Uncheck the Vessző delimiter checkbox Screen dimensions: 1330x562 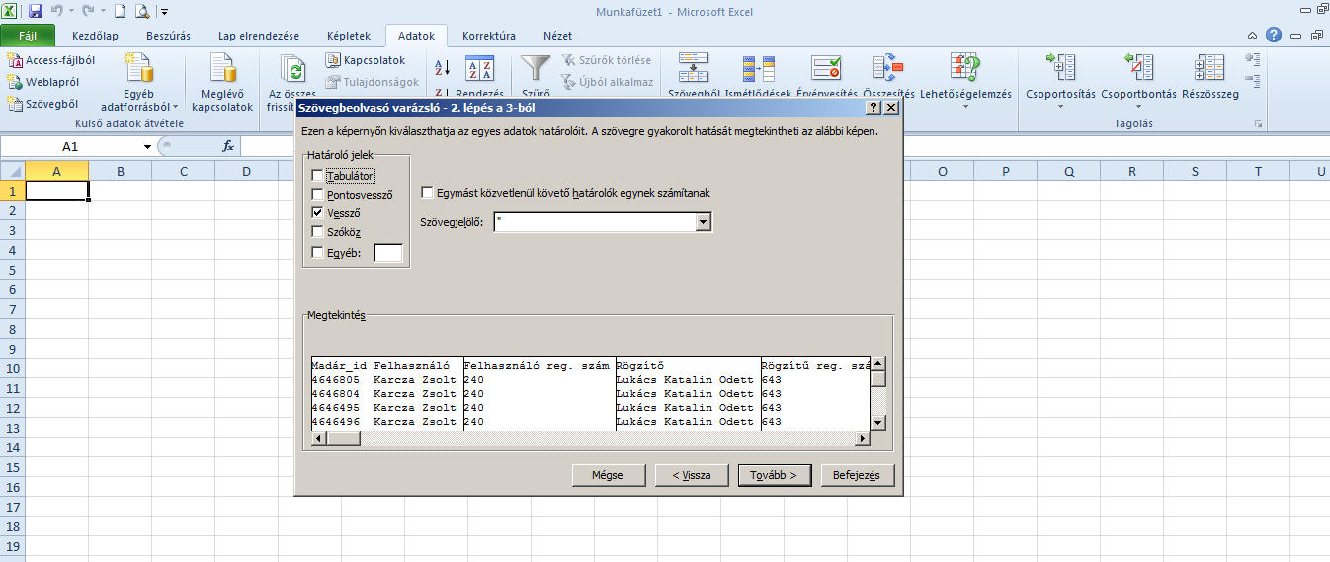317,212
